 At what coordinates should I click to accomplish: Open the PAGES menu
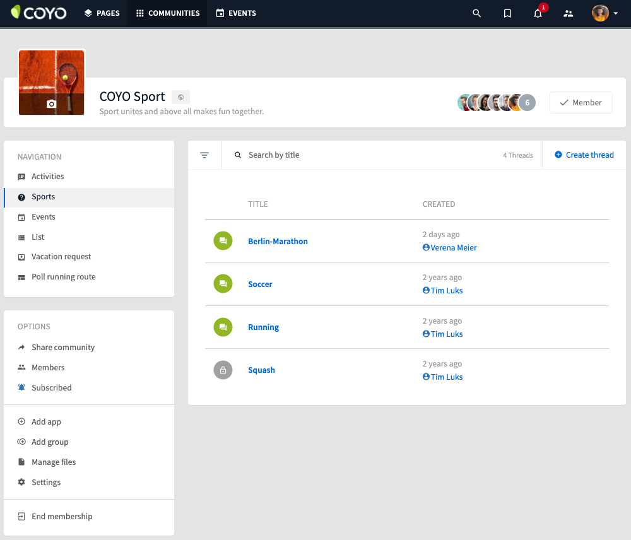click(102, 13)
